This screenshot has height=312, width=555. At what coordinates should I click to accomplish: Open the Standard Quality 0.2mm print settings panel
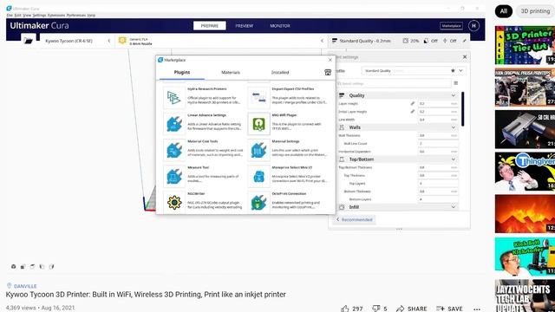pyautogui.click(x=365, y=41)
